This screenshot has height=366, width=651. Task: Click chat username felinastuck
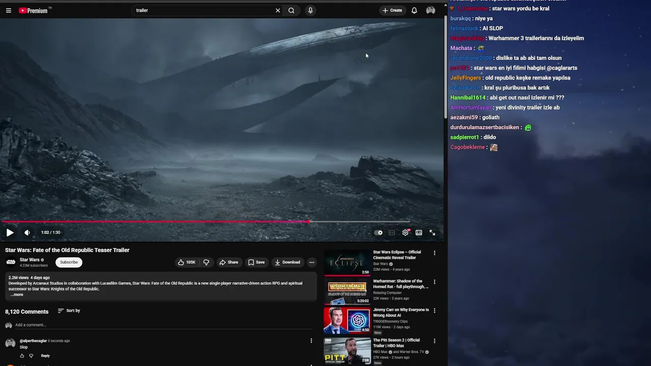coord(464,28)
